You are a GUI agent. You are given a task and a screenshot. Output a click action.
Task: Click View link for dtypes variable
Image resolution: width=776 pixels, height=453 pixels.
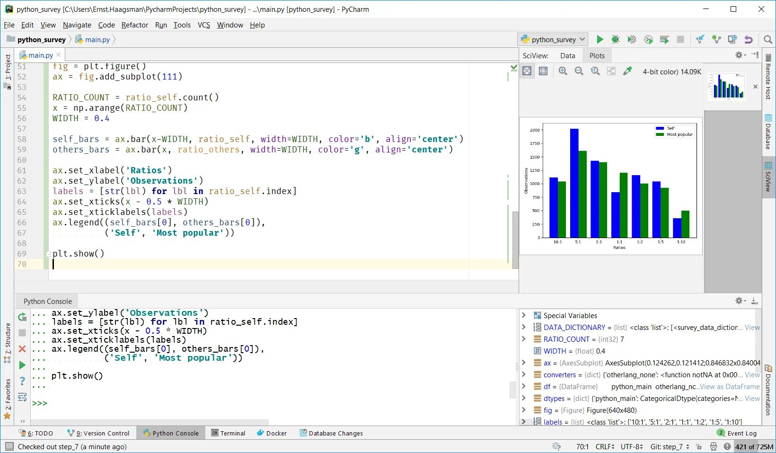tap(752, 399)
